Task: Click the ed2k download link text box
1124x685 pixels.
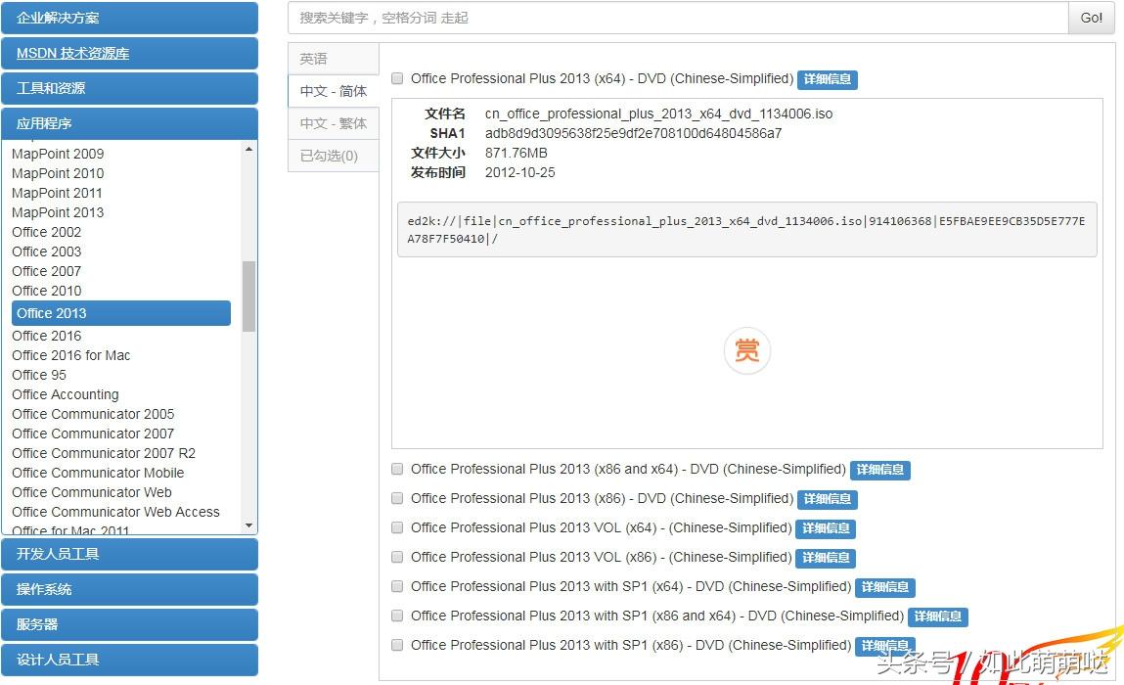Action: [x=747, y=230]
